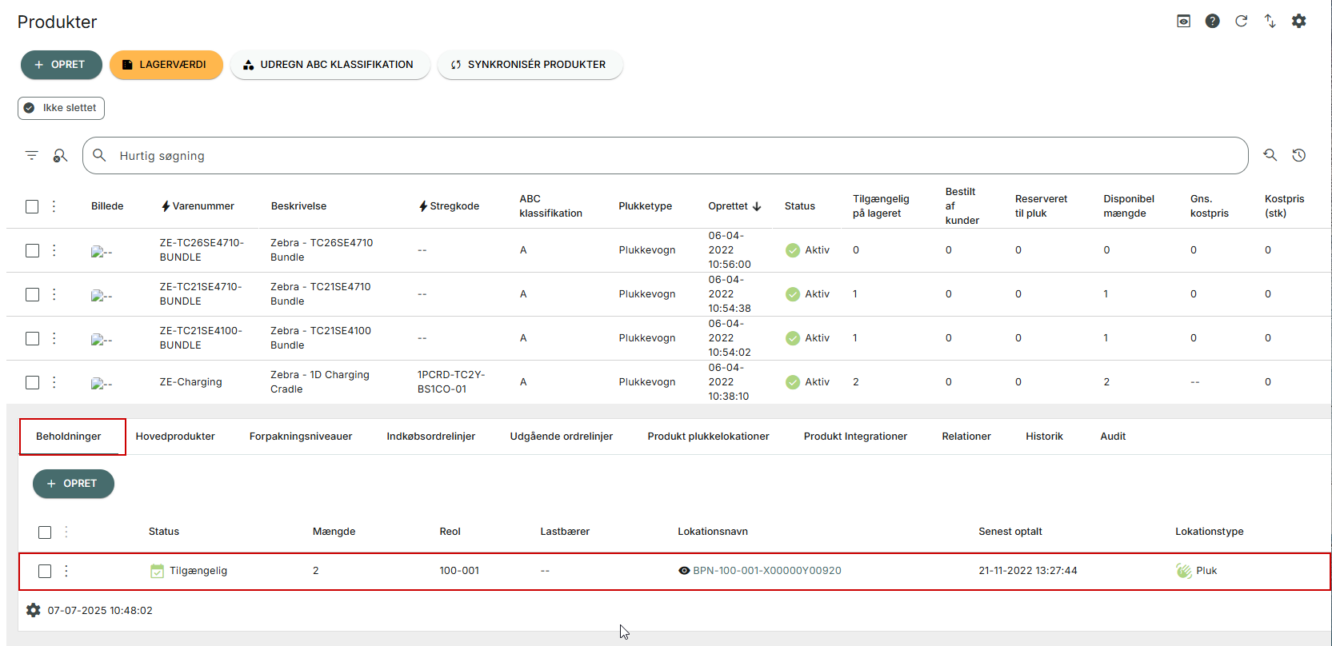Click Senest optalt column header
1332x646 pixels.
pyautogui.click(x=1010, y=532)
